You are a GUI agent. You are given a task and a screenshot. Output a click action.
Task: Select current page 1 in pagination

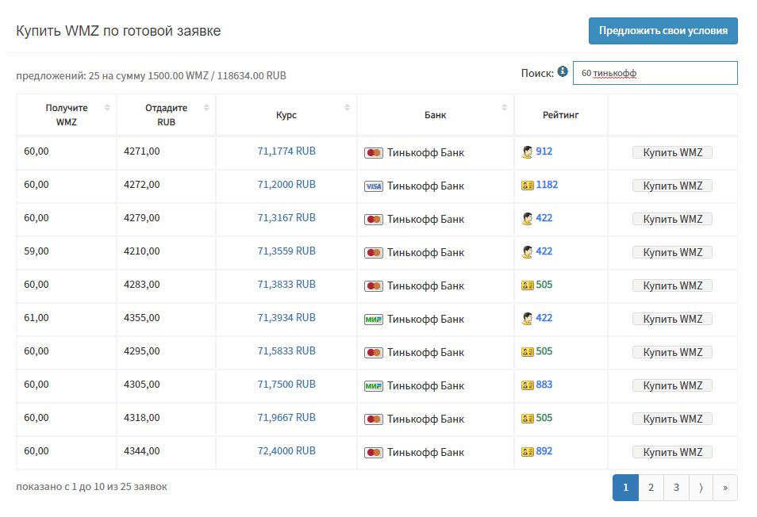click(x=626, y=488)
